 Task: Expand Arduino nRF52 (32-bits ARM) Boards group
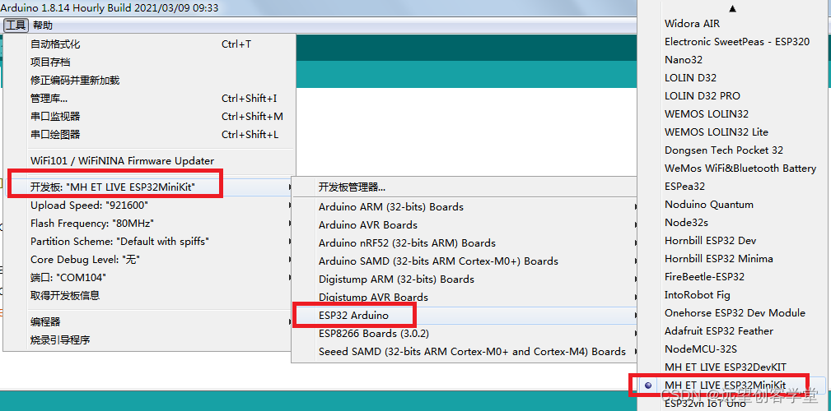[x=465, y=242]
